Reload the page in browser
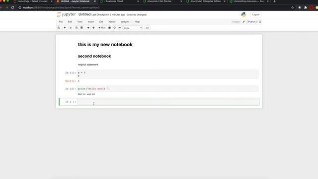This screenshot has width=318, height=179. (x=12, y=7)
